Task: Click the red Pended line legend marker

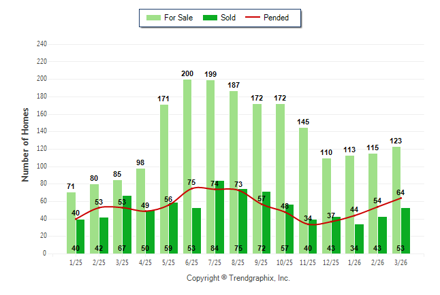Action: (257, 18)
